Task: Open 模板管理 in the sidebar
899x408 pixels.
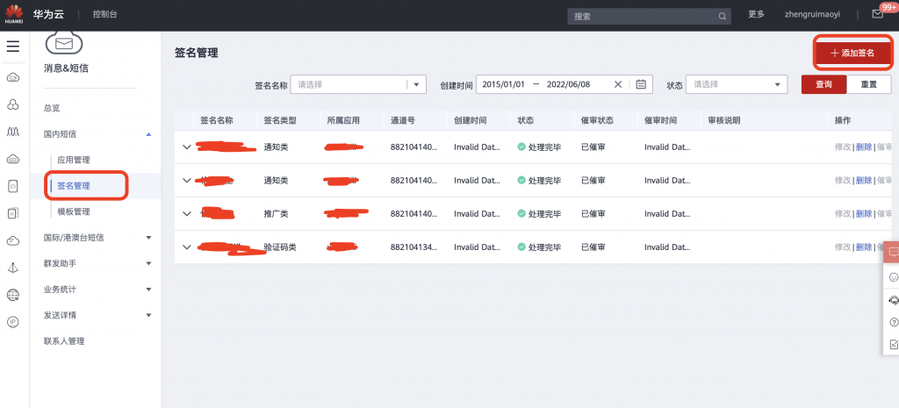Action: (x=74, y=211)
